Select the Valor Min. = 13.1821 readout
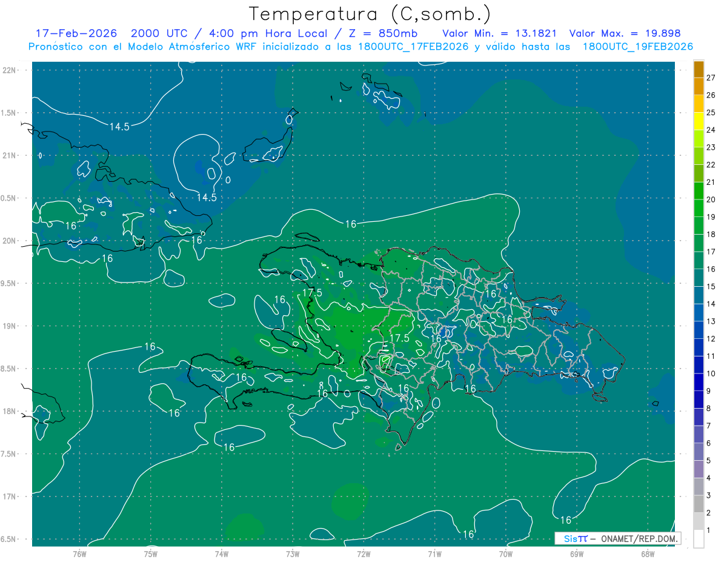The image size is (727, 562). pos(499,33)
